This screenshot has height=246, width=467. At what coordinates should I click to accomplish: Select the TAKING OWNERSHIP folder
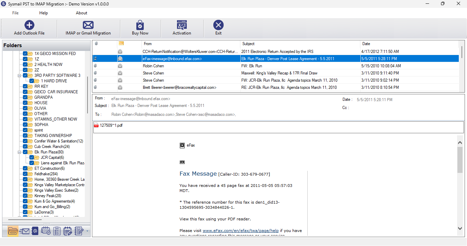tap(53, 136)
